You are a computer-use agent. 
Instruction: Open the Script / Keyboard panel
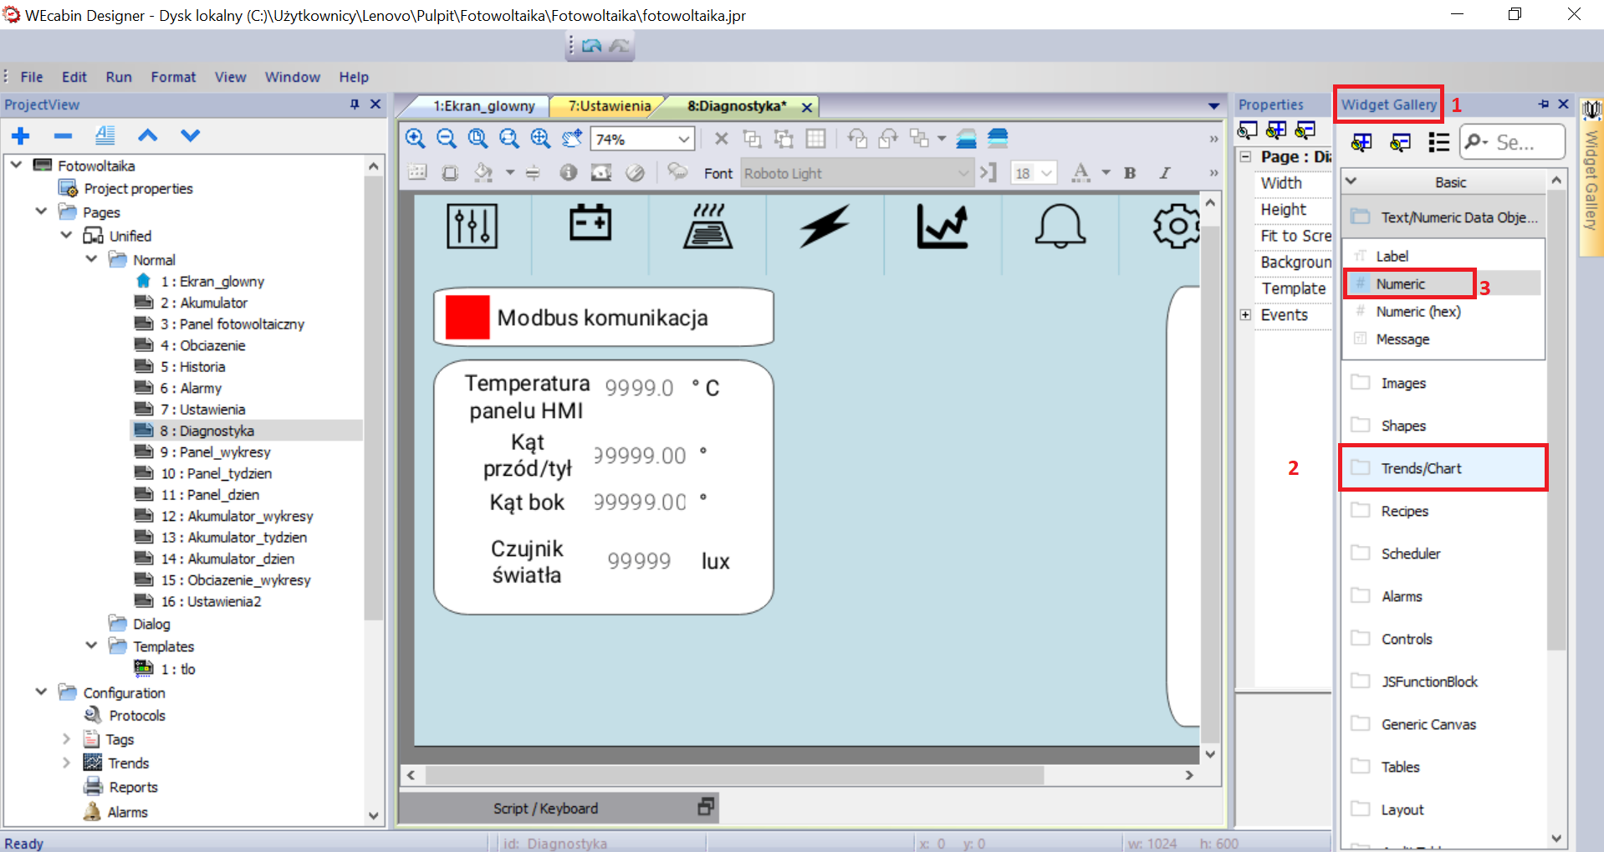tap(545, 809)
